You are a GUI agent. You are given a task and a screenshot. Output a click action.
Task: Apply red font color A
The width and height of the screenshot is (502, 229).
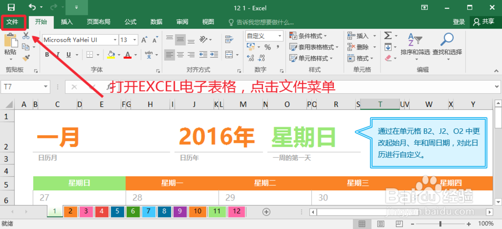pos(128,55)
